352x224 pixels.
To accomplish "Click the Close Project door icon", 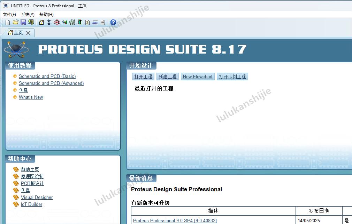I will pyautogui.click(x=31, y=22).
